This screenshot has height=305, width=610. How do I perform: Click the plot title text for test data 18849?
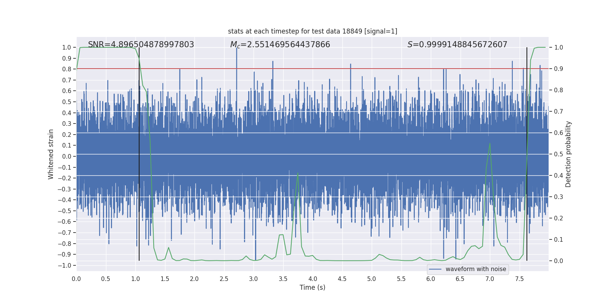click(x=313, y=31)
